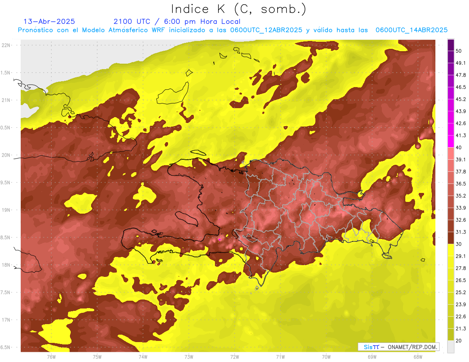Click the colorbar value '39.1'
The height and width of the screenshot is (362, 469).
(x=461, y=159)
